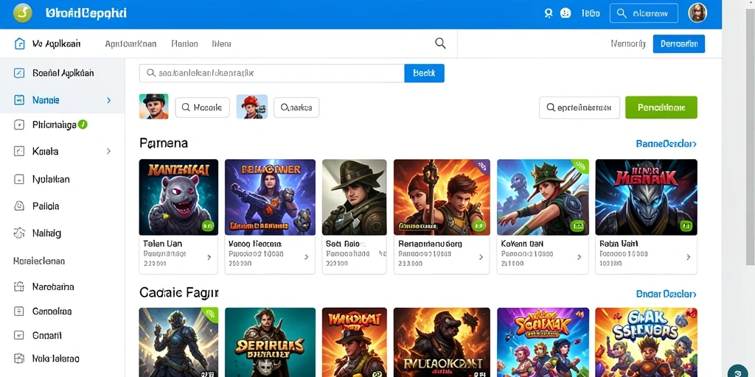Click the Gnoaril sidebar icon
This screenshot has height=377, width=755.
pyautogui.click(x=19, y=335)
